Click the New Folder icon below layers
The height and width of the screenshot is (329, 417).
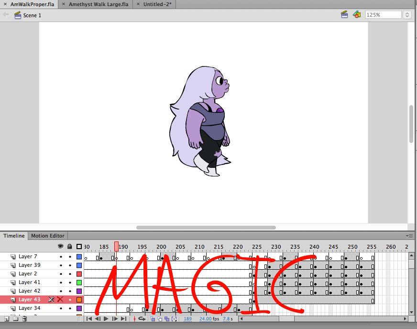coord(16,318)
